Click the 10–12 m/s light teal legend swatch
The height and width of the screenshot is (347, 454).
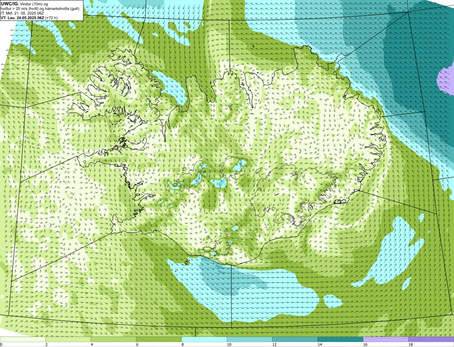[x=250, y=339]
